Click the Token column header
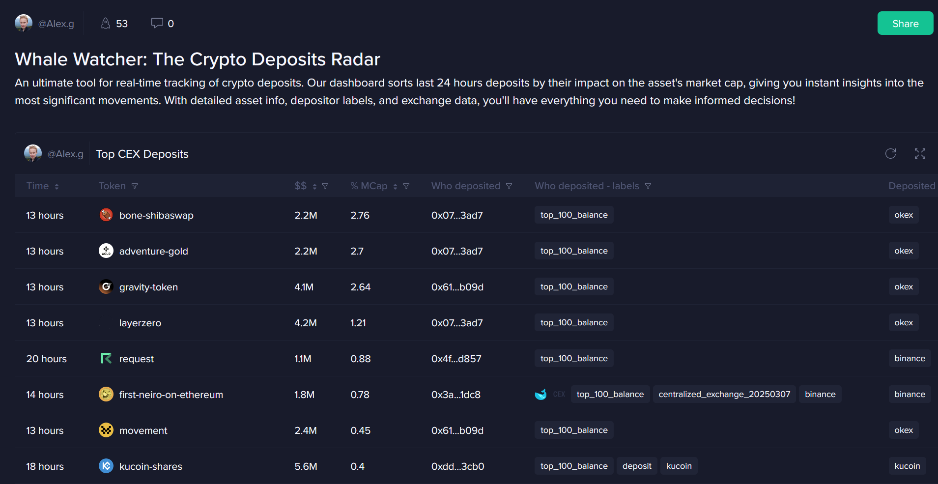Screen dimensions: 938x484 112,186
